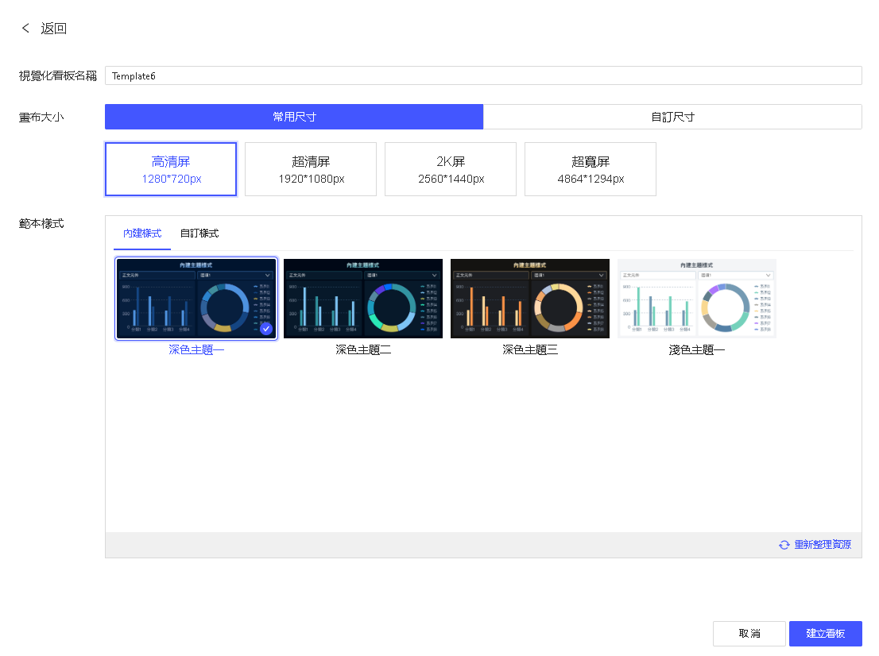Select the 深色主題一 thumbnail
Image resolution: width=879 pixels, height=656 pixels.
tap(196, 299)
